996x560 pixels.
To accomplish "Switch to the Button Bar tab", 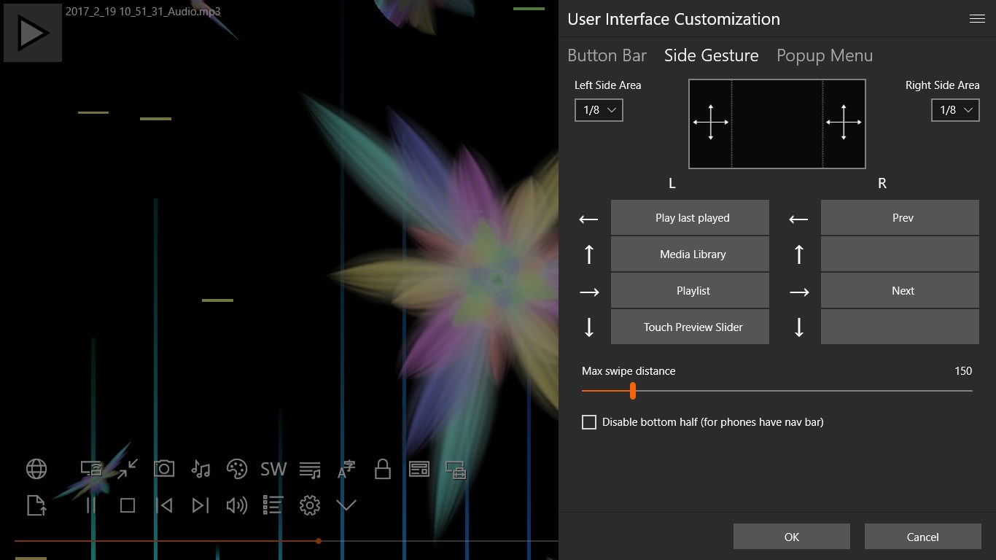I will (607, 55).
